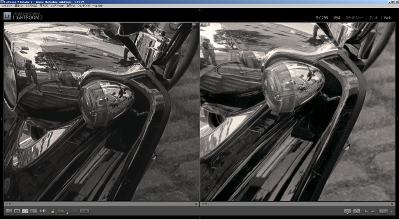This screenshot has height=220, width=399.
Task: Switch to the 現像 module
Action: point(337,18)
